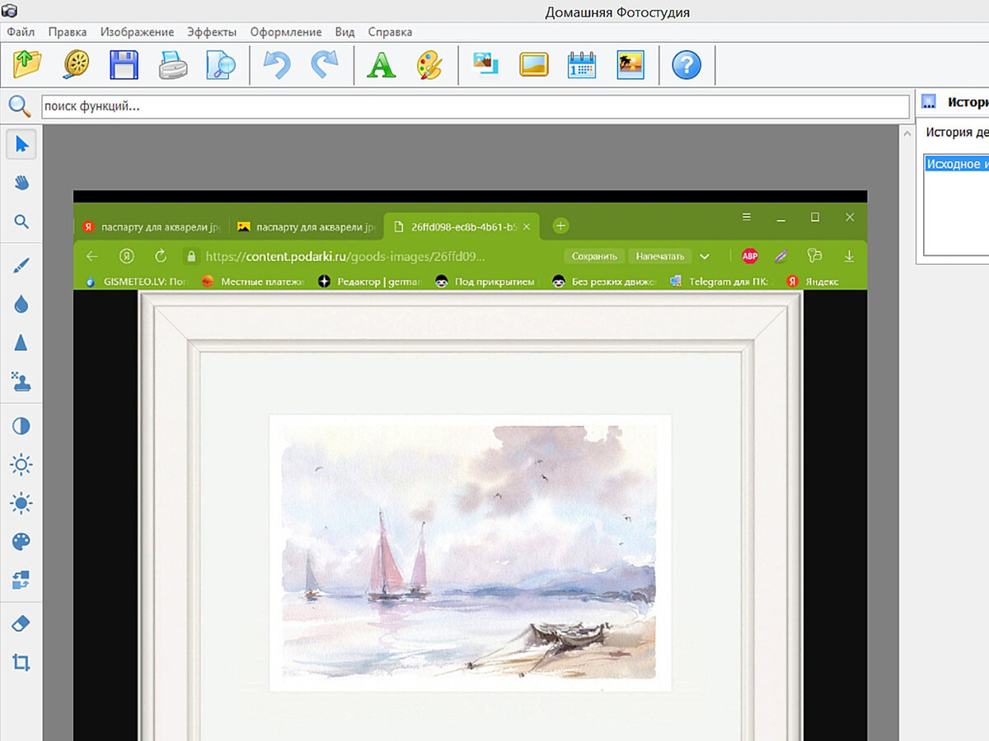The image size is (989, 741).
Task: Click the 'Яндекс' bookmark
Action: tap(813, 281)
